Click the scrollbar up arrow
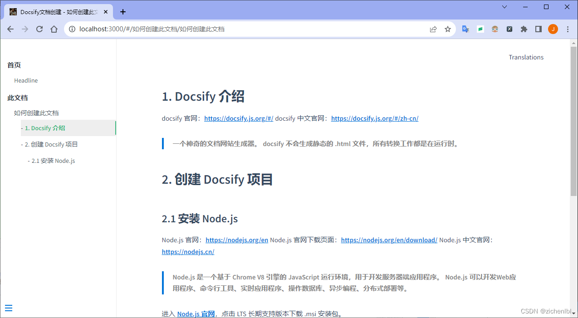The image size is (578, 318). click(x=573, y=42)
